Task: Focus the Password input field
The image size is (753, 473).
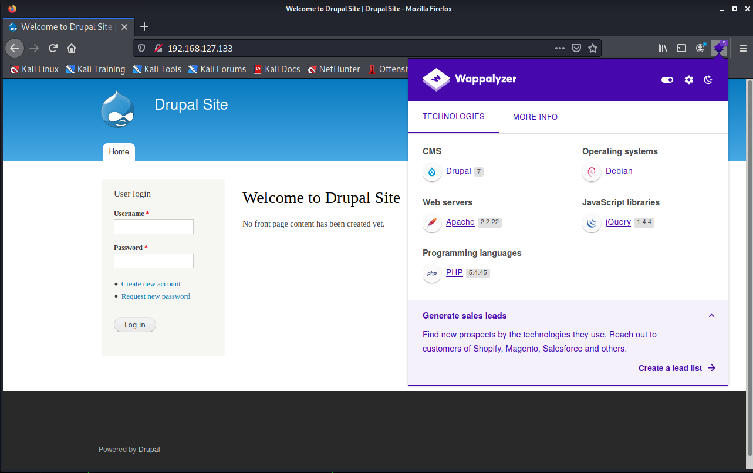Action: (154, 261)
